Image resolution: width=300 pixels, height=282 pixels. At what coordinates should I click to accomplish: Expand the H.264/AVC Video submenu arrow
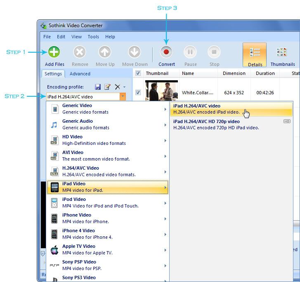click(x=165, y=172)
